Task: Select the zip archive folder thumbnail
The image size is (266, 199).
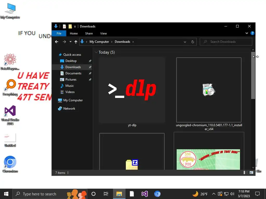Action: click(132, 151)
